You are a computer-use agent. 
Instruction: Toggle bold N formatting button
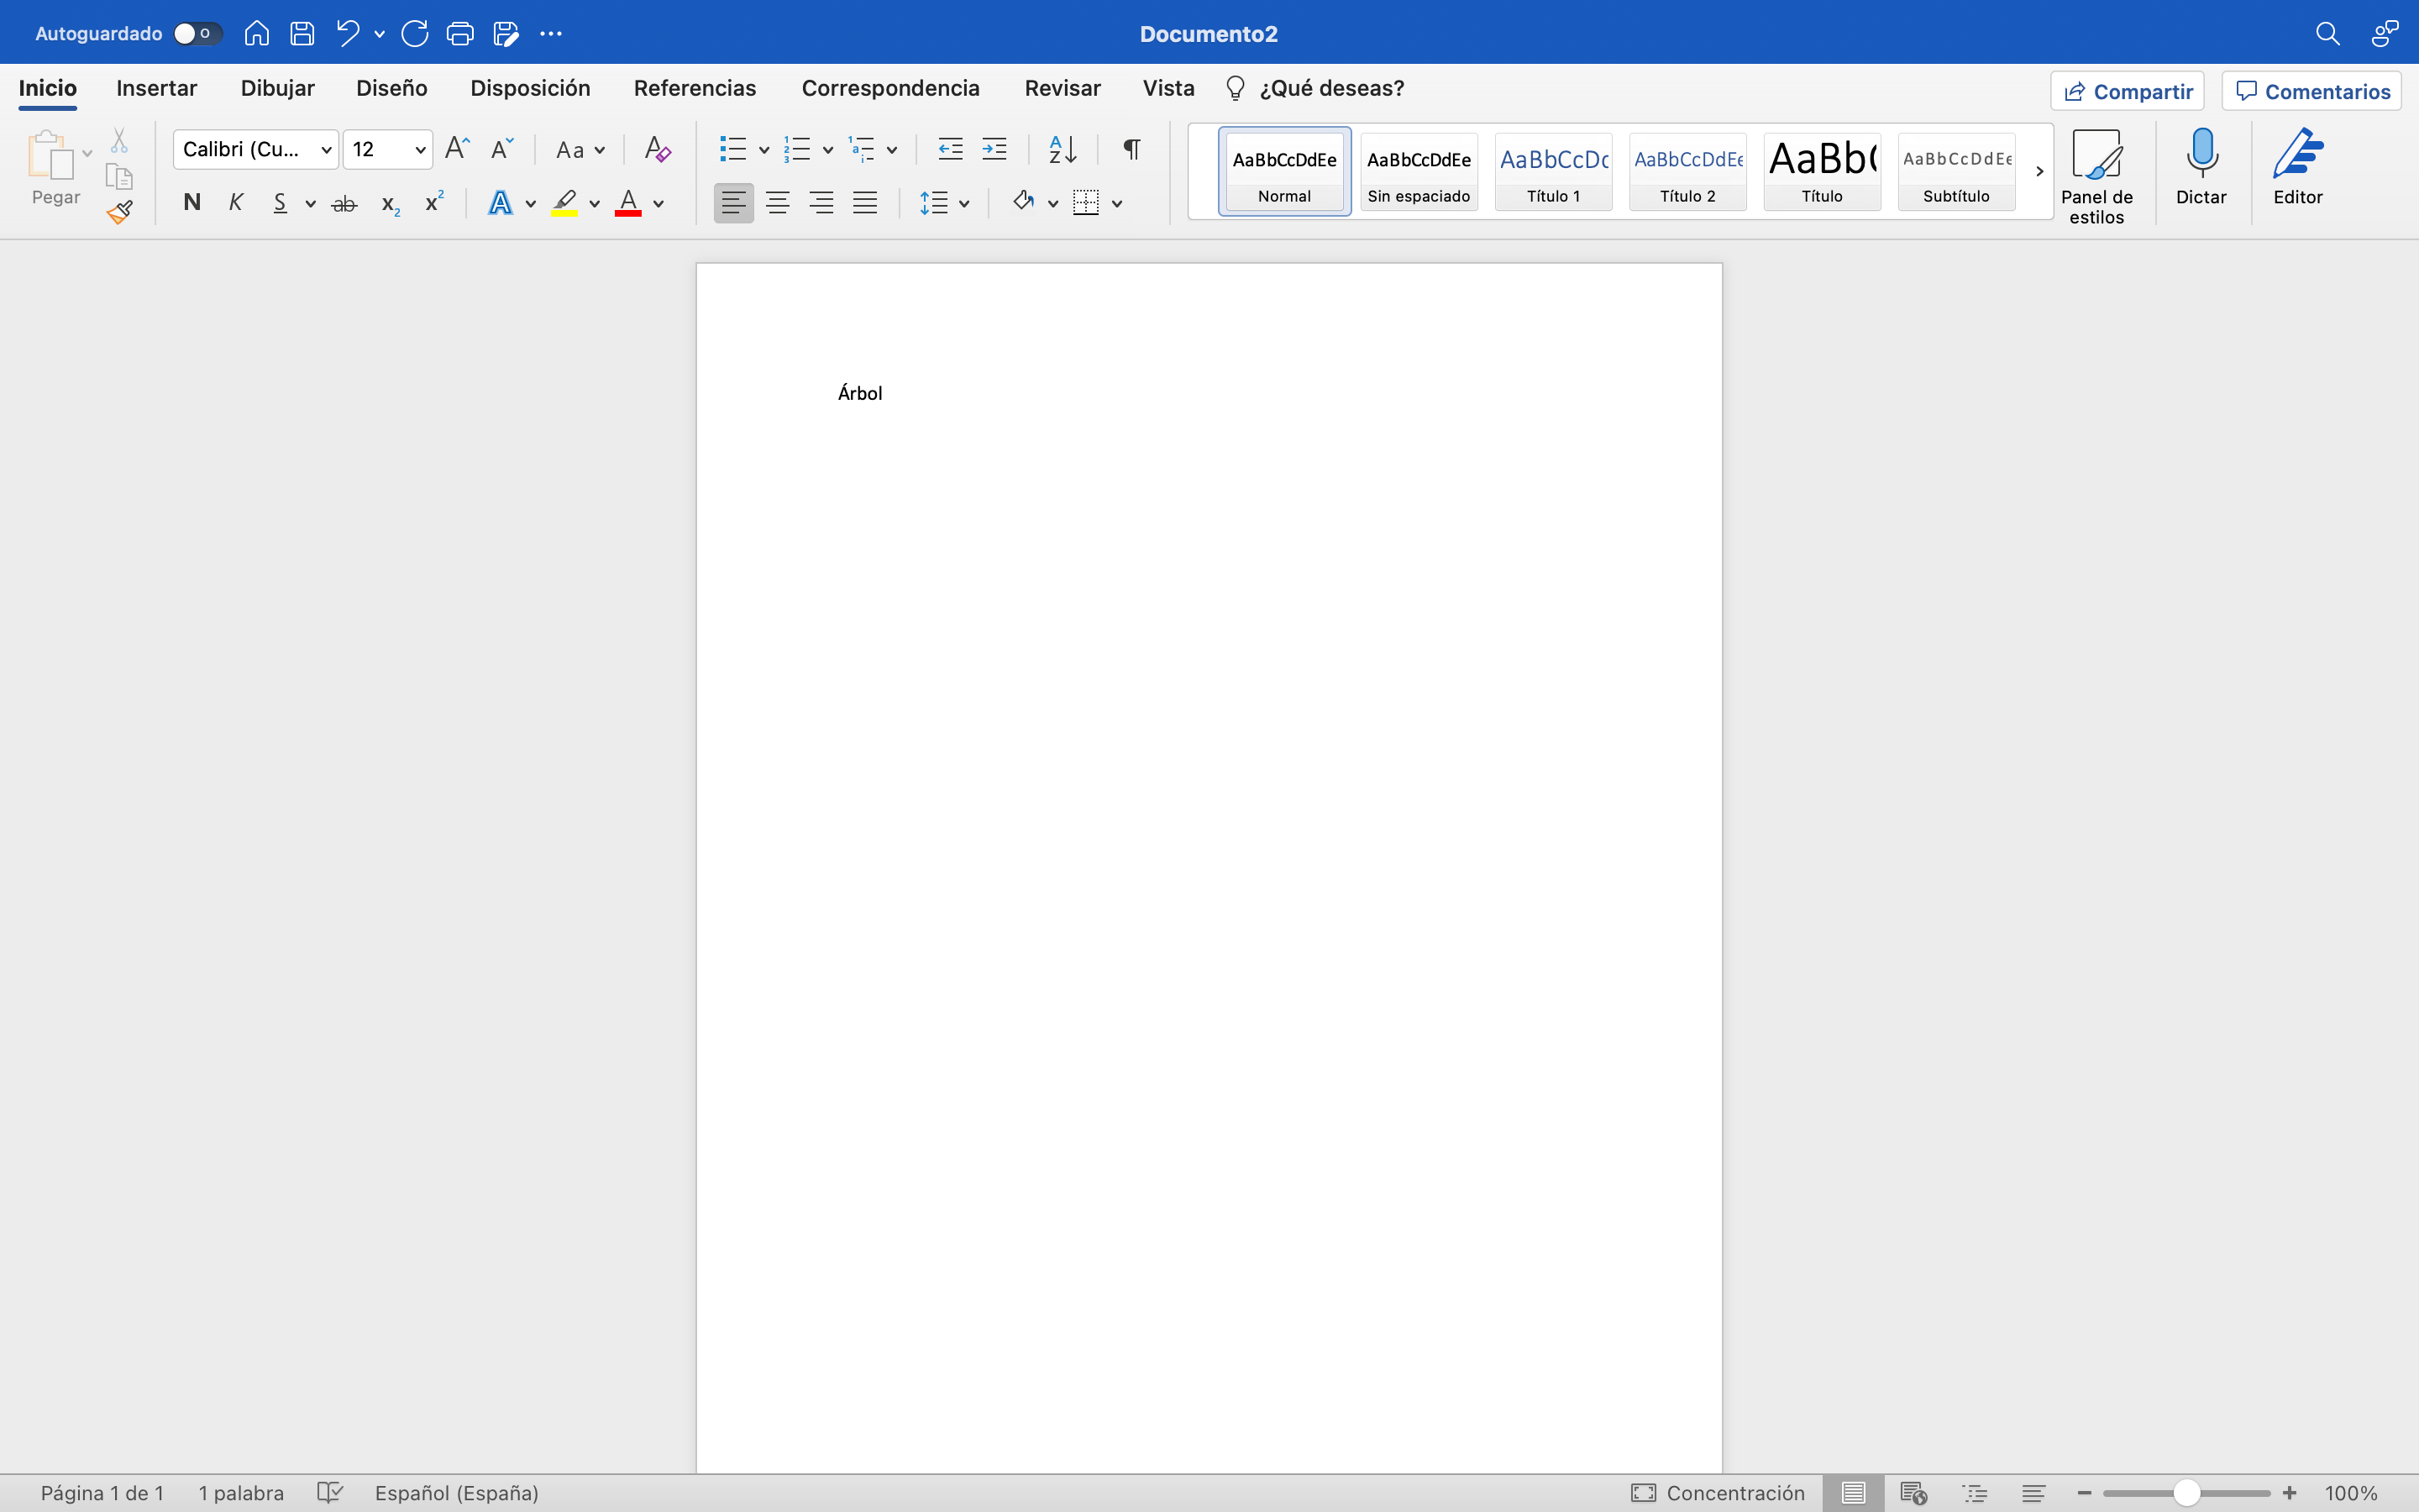point(192,203)
